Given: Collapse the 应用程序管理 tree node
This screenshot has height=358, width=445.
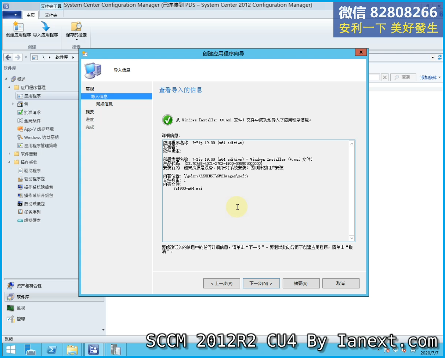Looking at the screenshot, I should [10, 88].
